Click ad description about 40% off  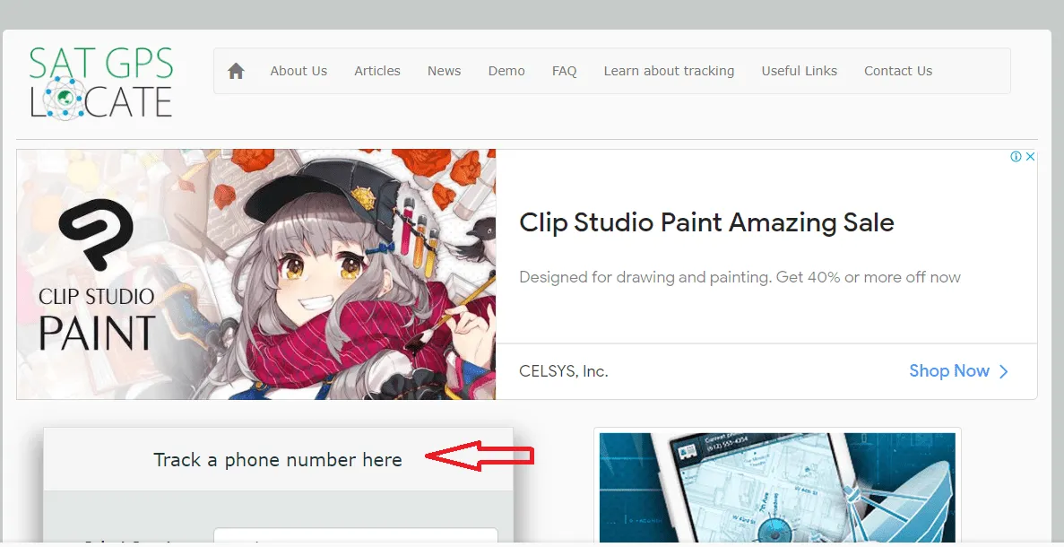coord(740,277)
